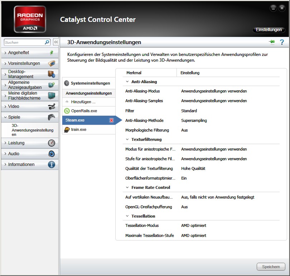
Task: Change Maximale Tessellation-Stufe value
Action: (x=194, y=235)
